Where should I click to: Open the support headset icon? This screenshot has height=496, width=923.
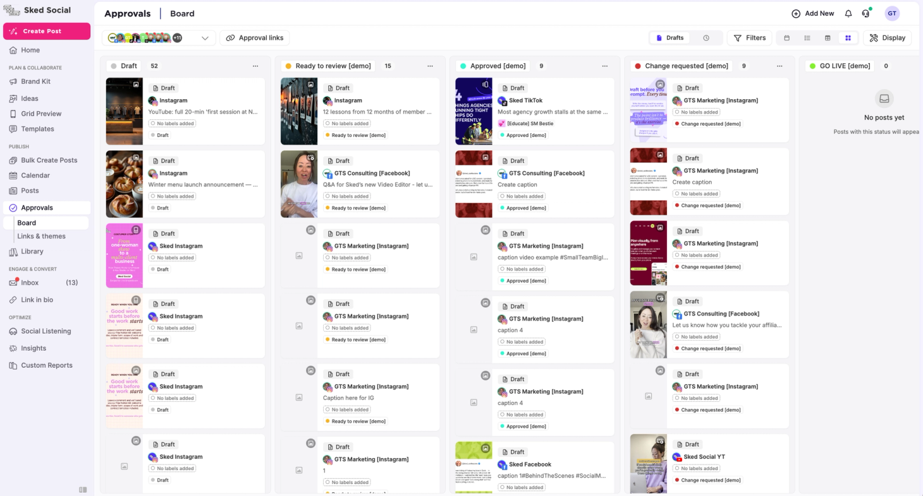tap(866, 13)
